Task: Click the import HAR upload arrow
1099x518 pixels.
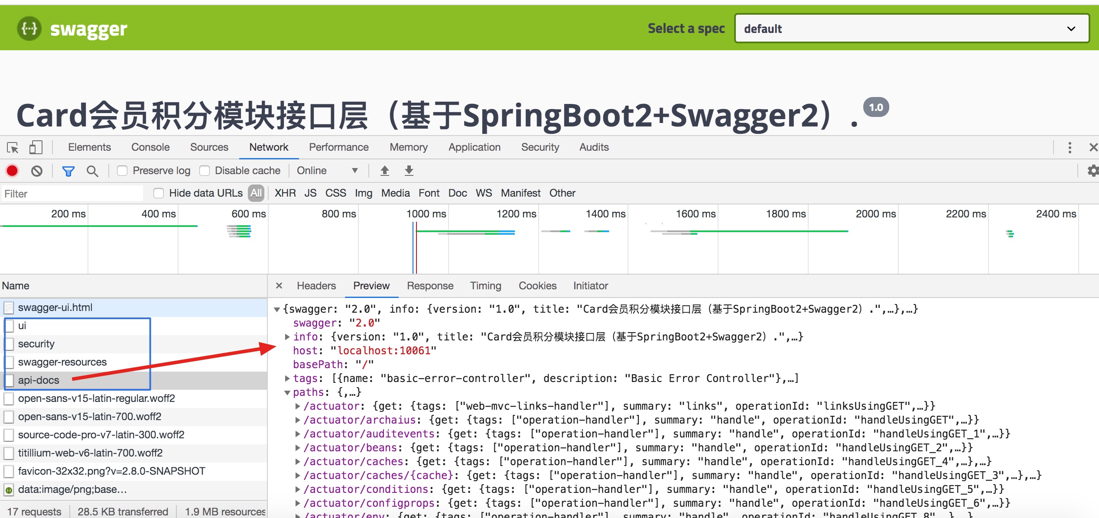Action: pos(384,171)
